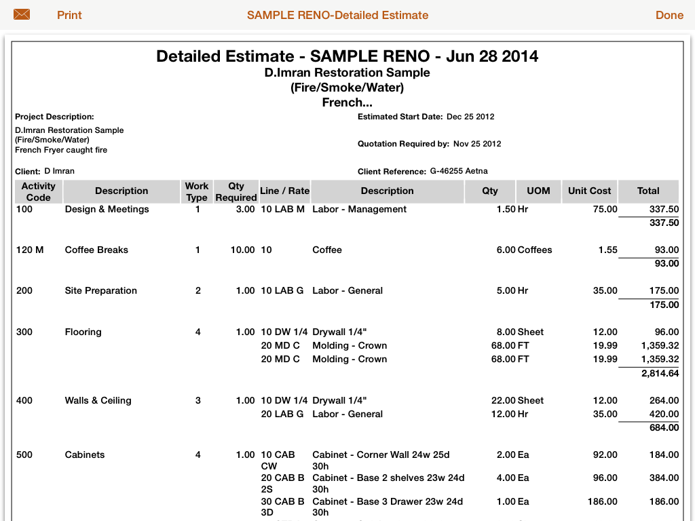Click the Qty Required column header
695x521 pixels.
[236, 191]
